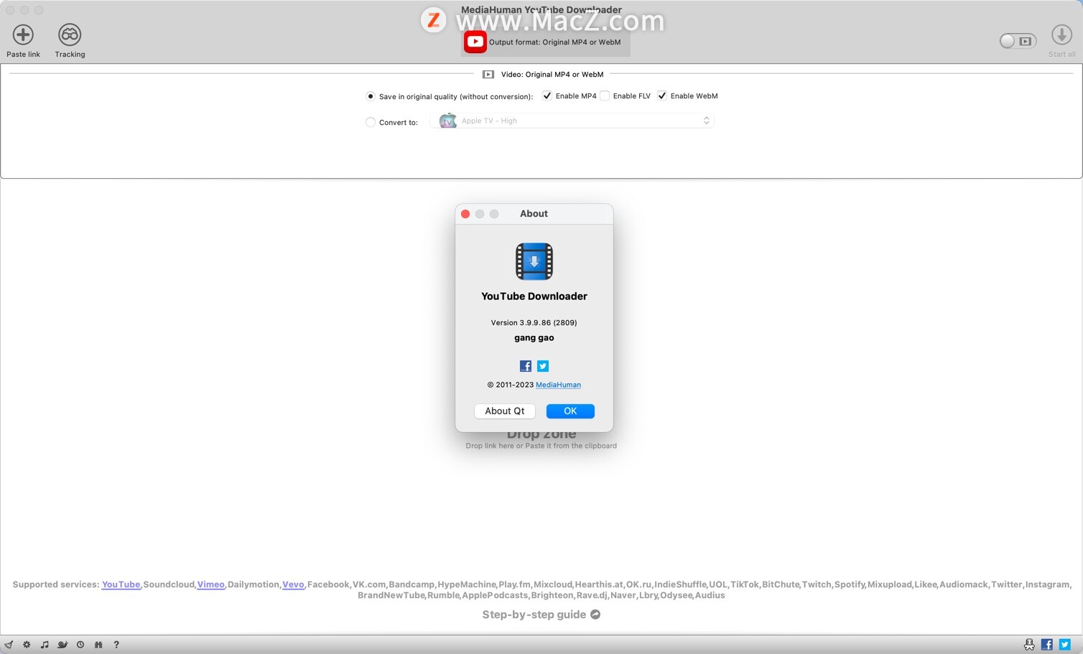Select Save in original quality radio button
Screen dimensions: 1083x654
click(371, 96)
